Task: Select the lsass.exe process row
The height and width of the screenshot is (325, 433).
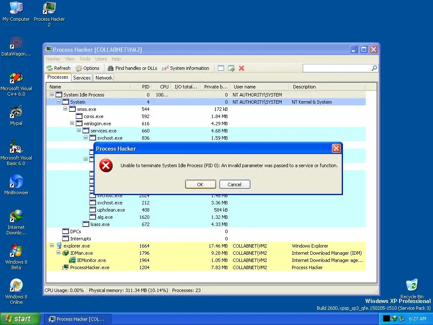Action: [x=206, y=224]
